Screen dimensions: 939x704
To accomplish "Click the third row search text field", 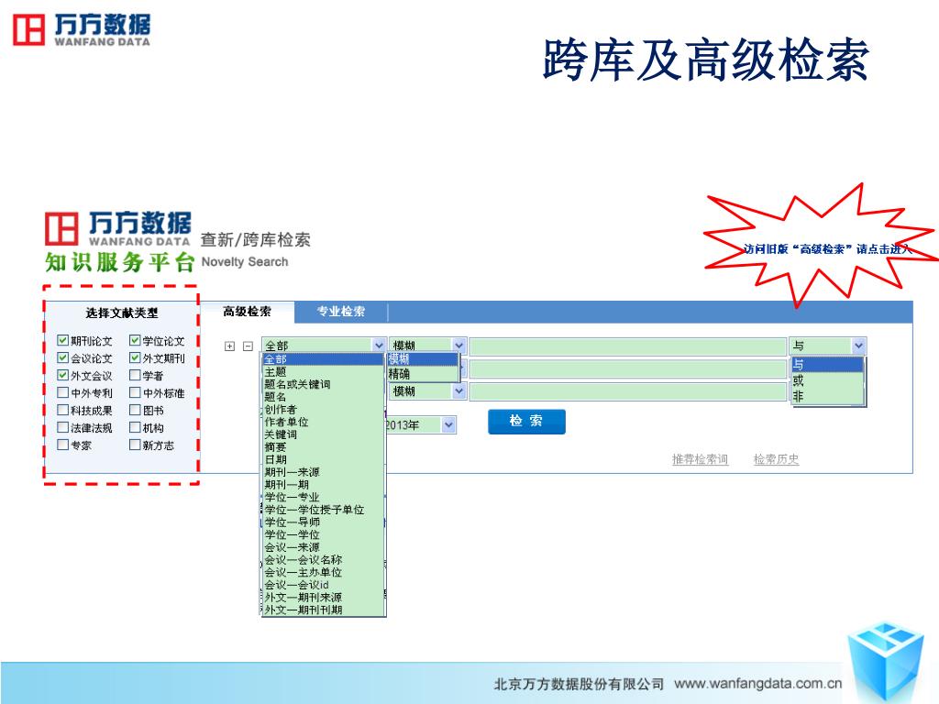I will pos(627,391).
